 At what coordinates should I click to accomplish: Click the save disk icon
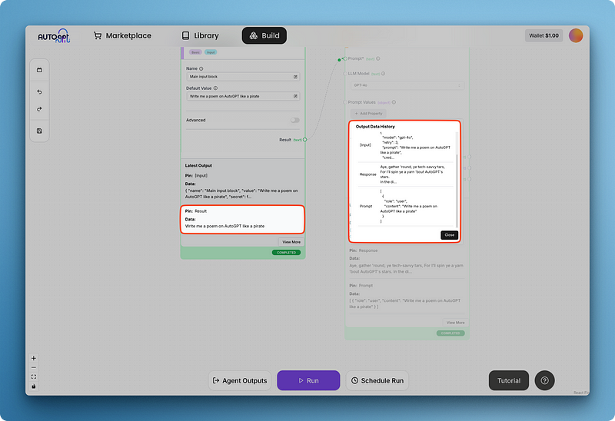point(39,131)
